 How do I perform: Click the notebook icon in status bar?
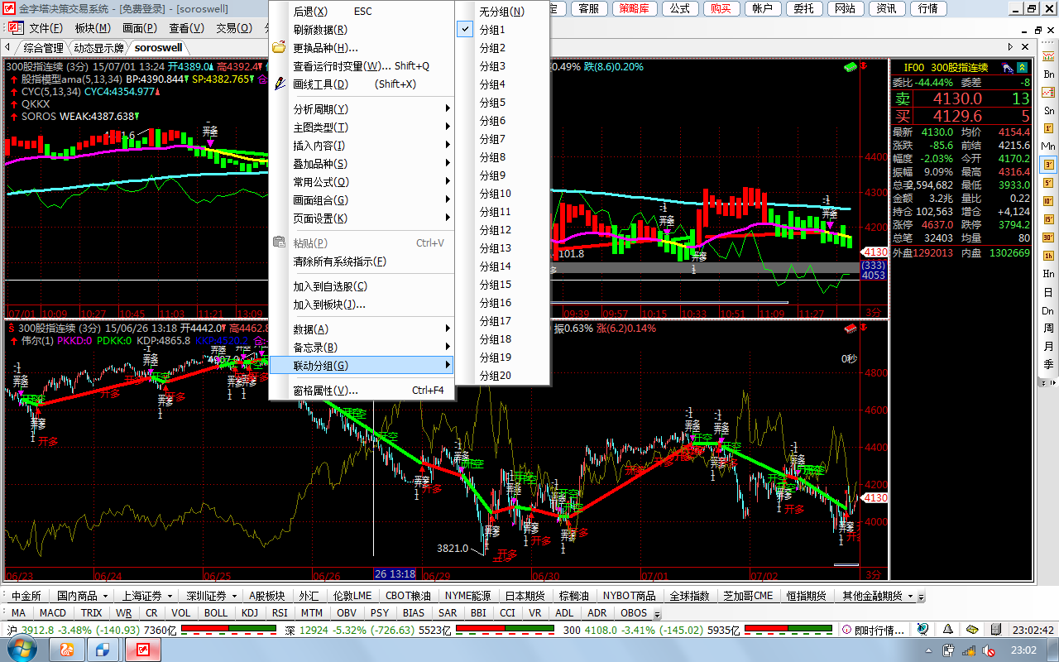point(997,630)
